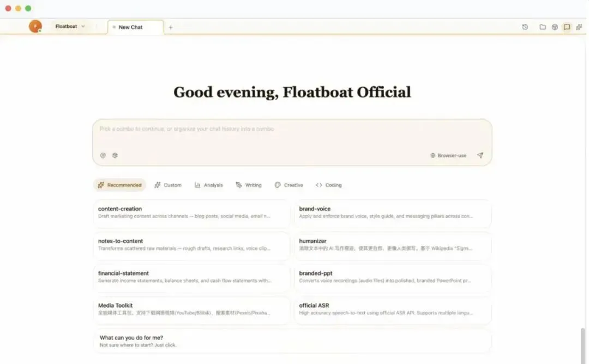Open the cube combo icon in input box
The image size is (589, 364).
[x=115, y=155]
